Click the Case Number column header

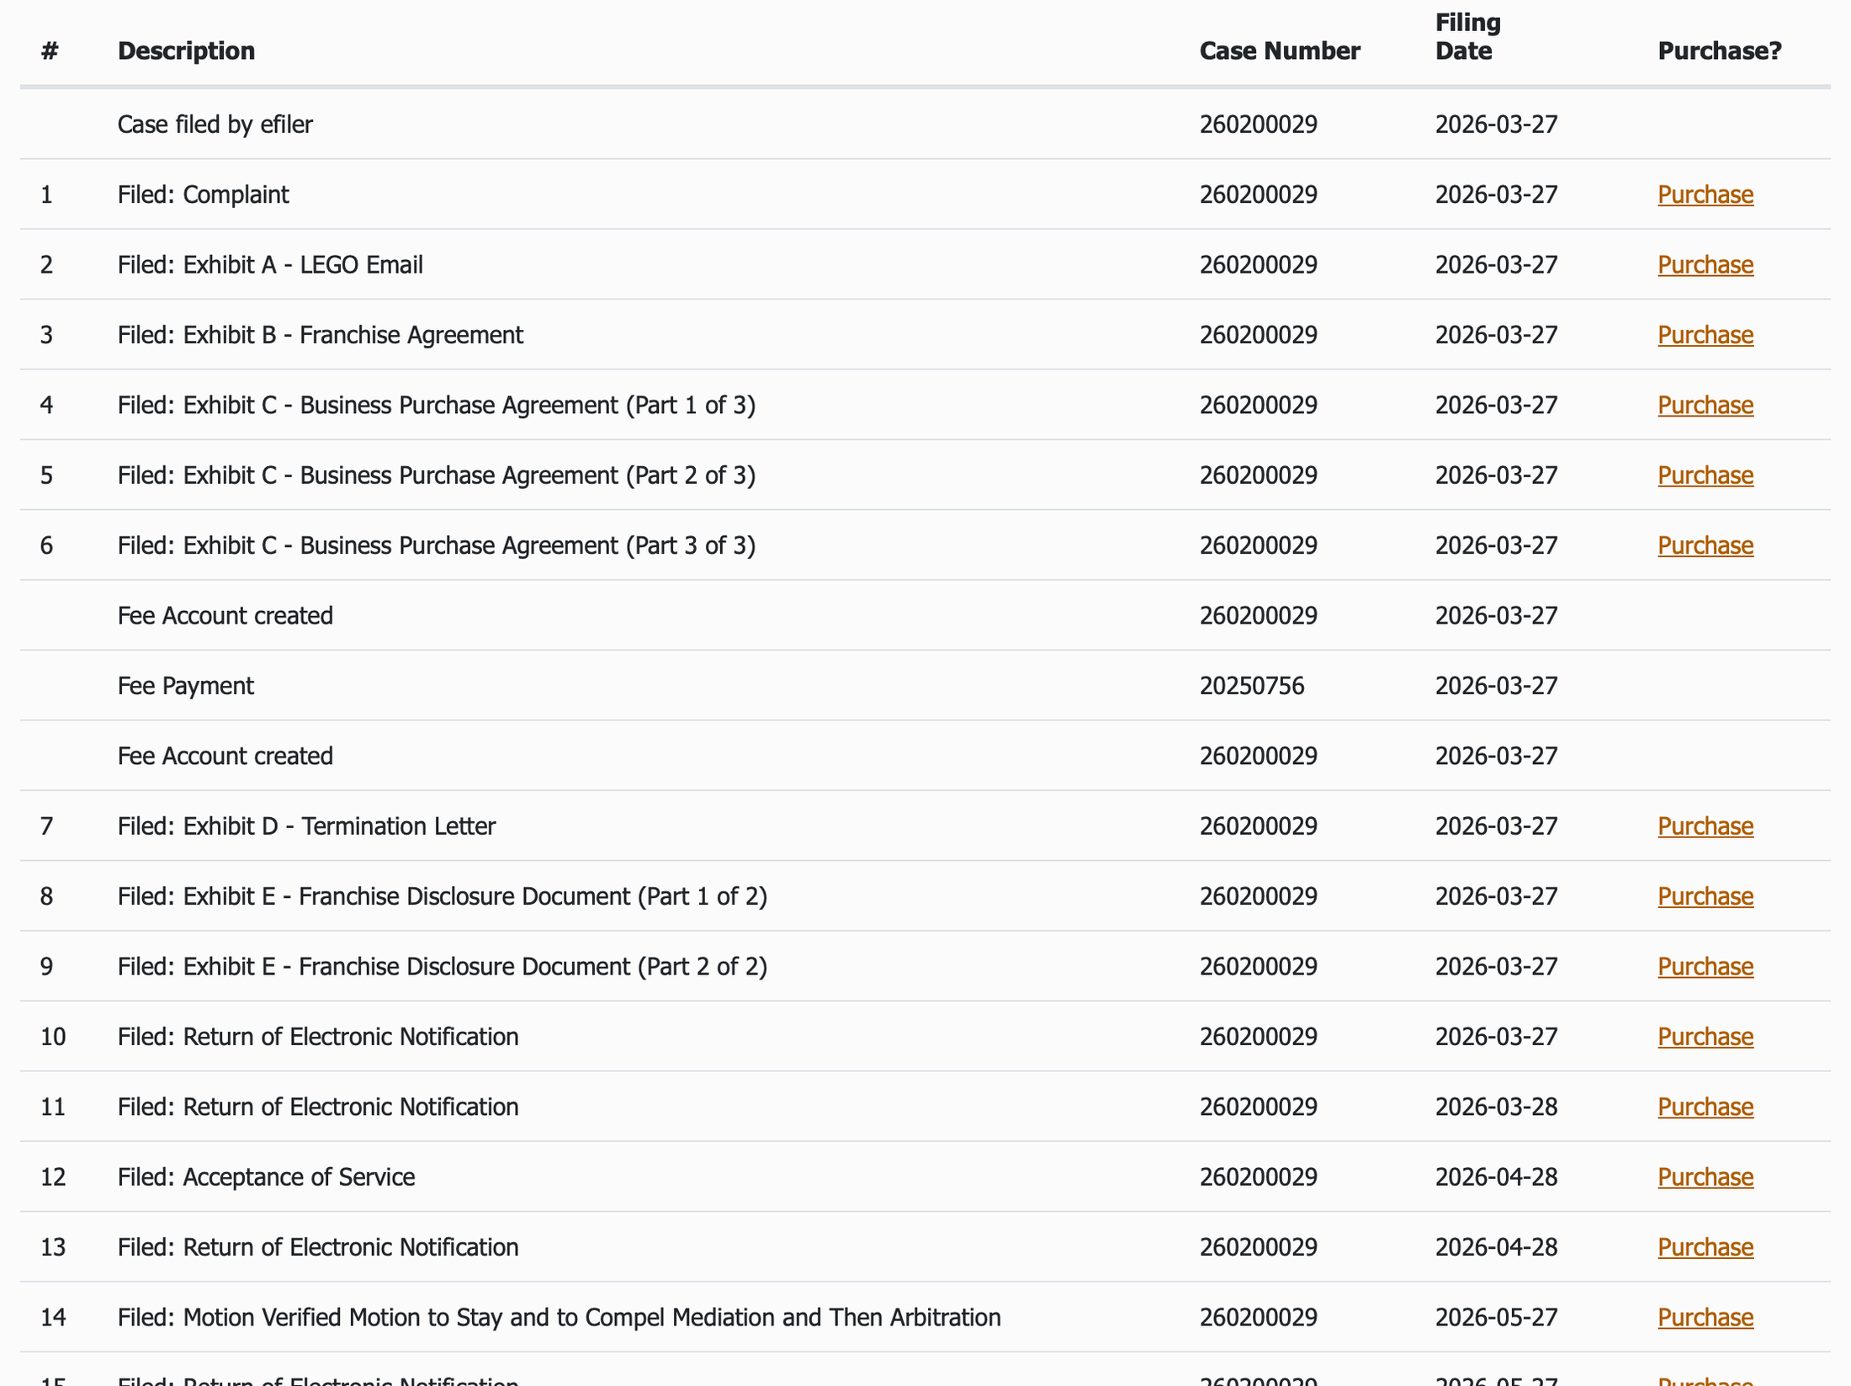(1280, 50)
